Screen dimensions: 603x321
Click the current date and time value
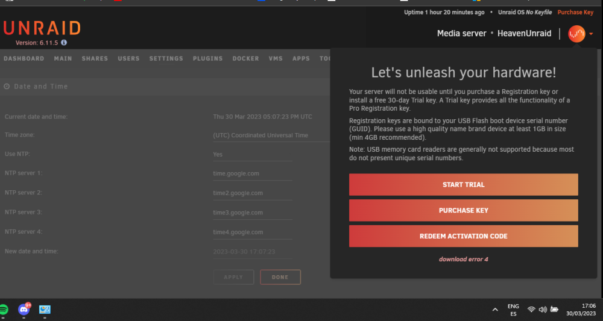pyautogui.click(x=263, y=117)
